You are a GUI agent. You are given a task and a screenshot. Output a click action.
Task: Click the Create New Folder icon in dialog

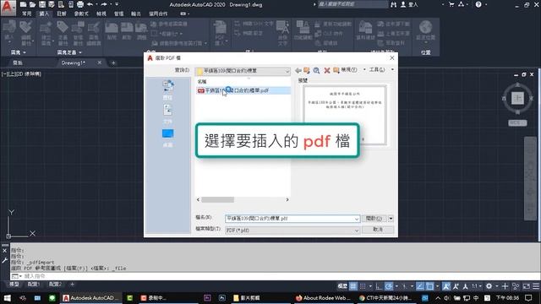(x=336, y=70)
